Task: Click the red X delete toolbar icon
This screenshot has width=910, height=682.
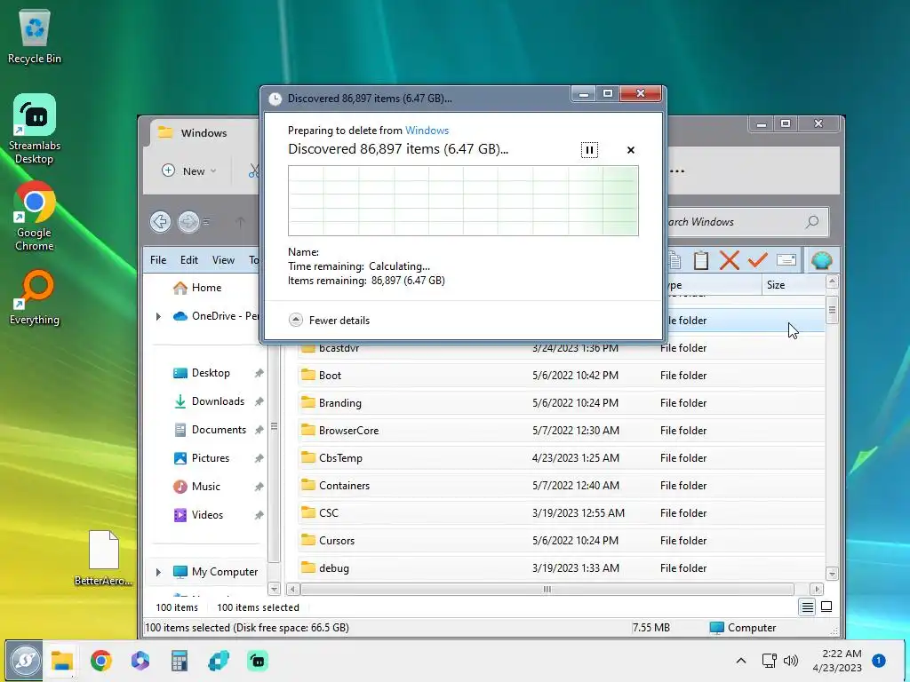Action: (x=729, y=260)
